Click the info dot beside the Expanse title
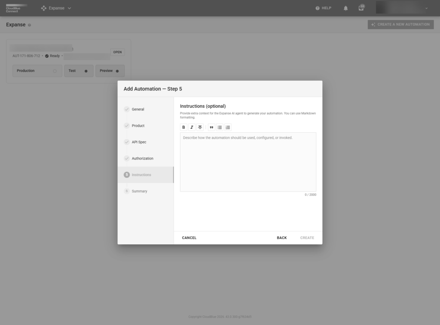440x325 pixels. click(x=30, y=25)
